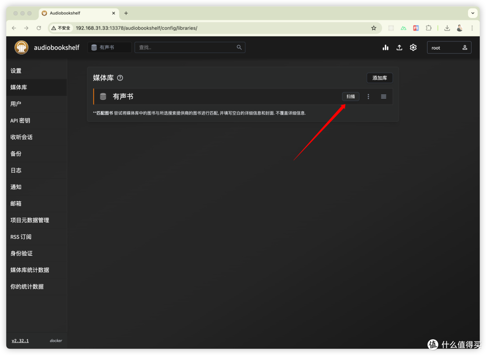The image size is (486, 355).
Task: Click the 添加库 button
Action: [379, 78]
